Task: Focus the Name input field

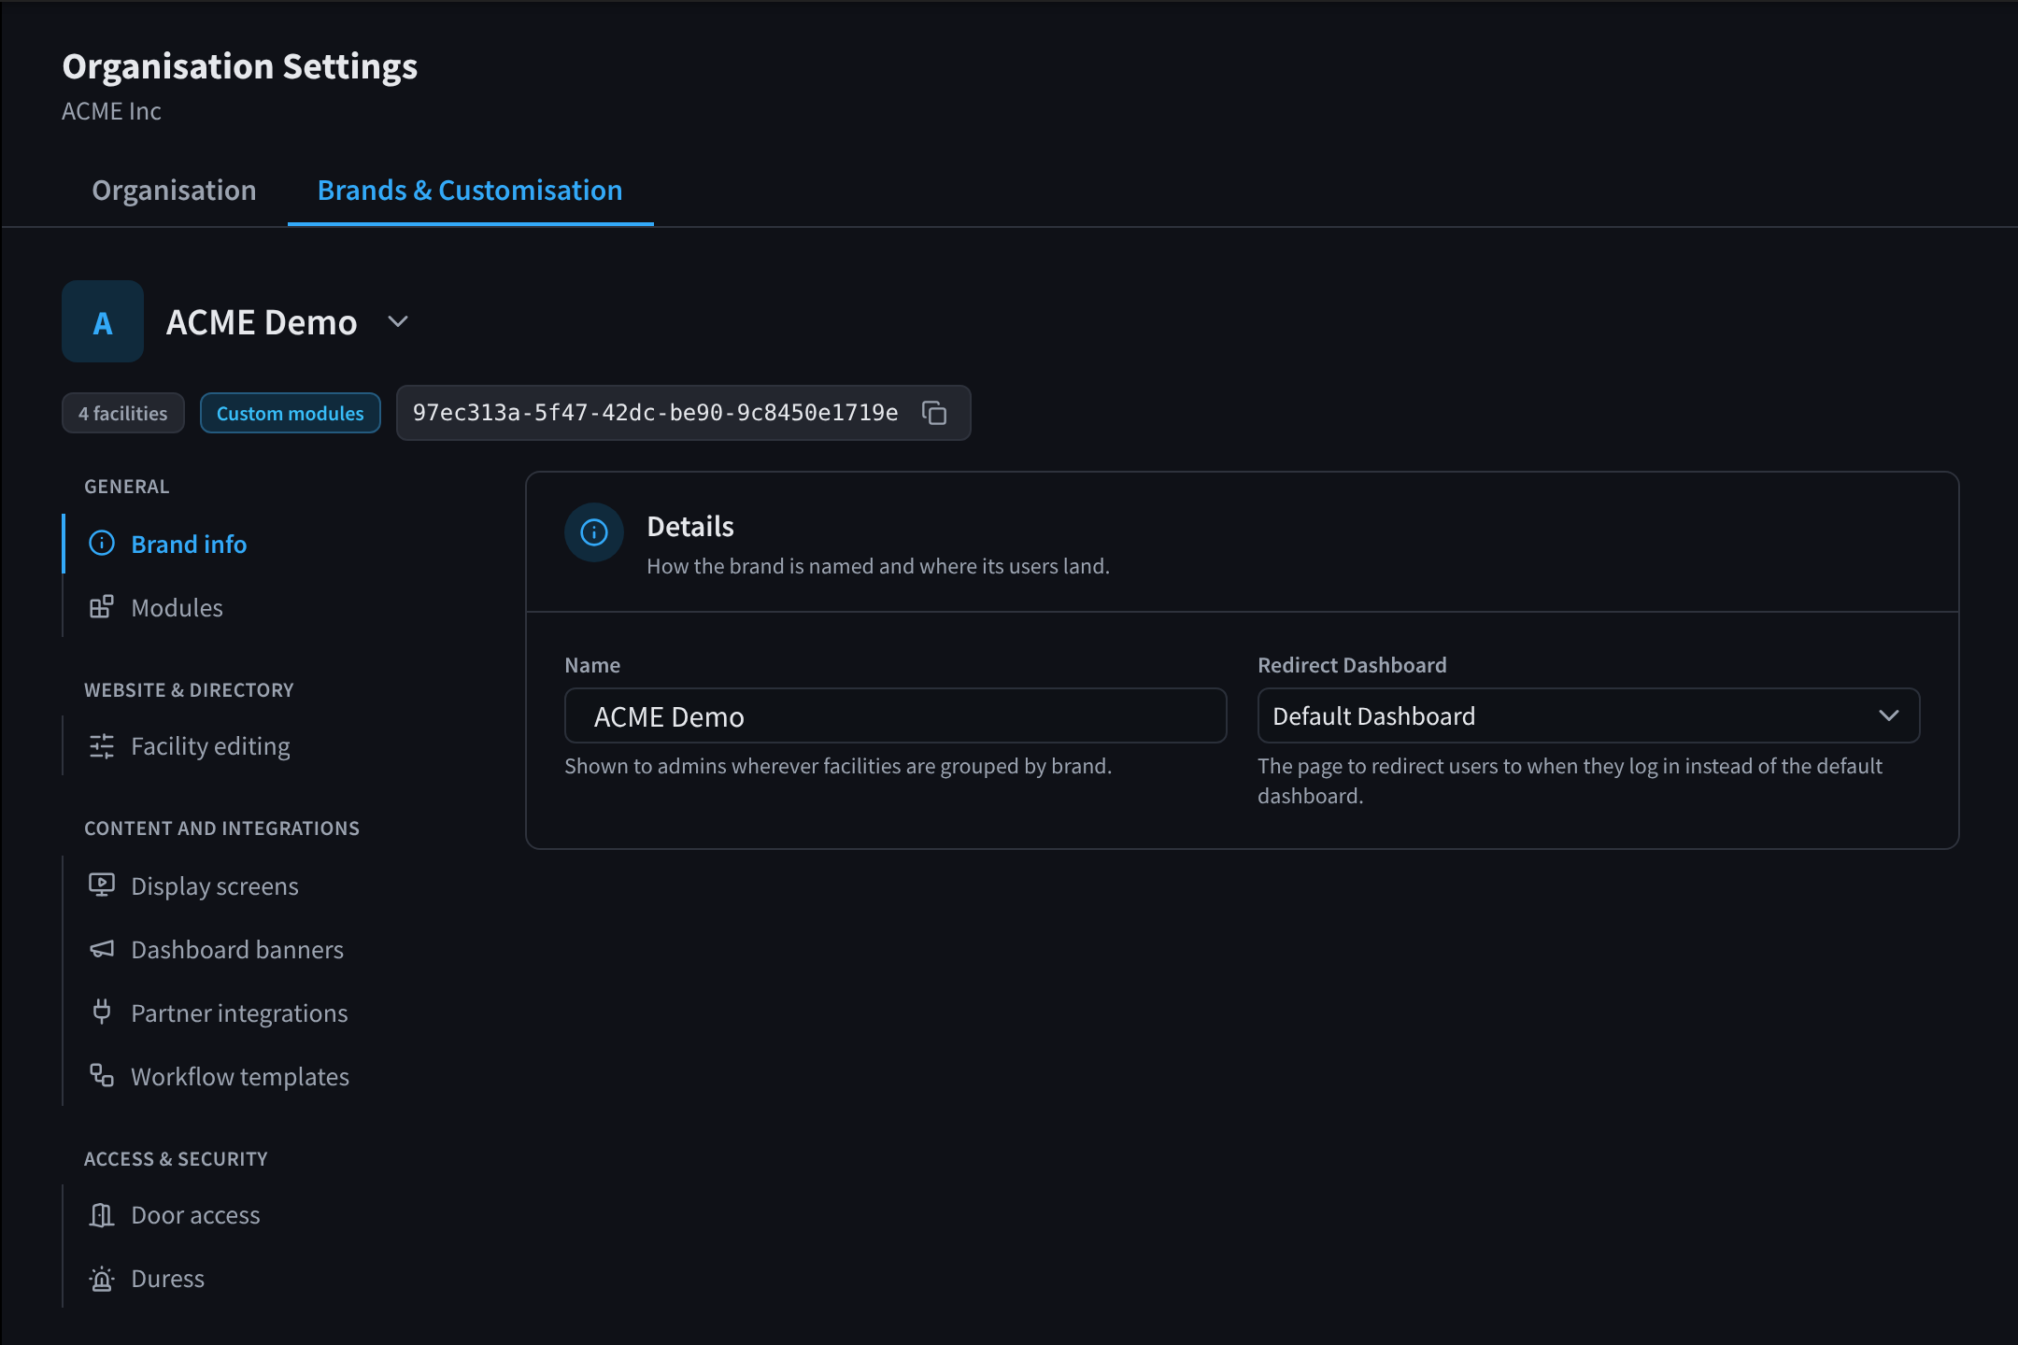Action: click(895, 715)
